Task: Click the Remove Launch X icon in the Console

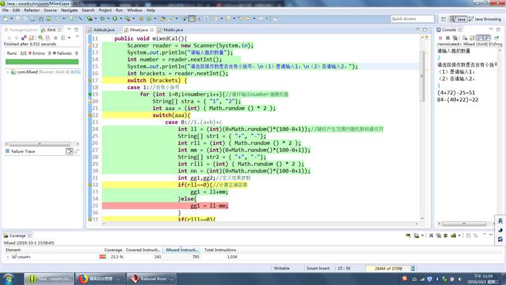Action: coord(448,38)
